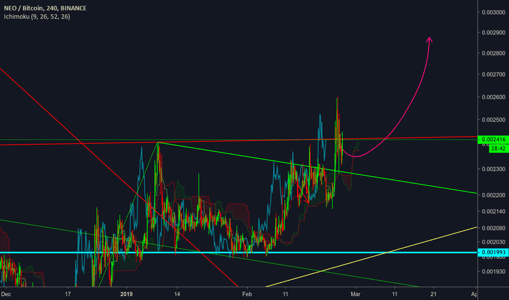Click the 0.002300 price axis value
Image resolution: width=509 pixels, height=300 pixels.
click(493, 169)
